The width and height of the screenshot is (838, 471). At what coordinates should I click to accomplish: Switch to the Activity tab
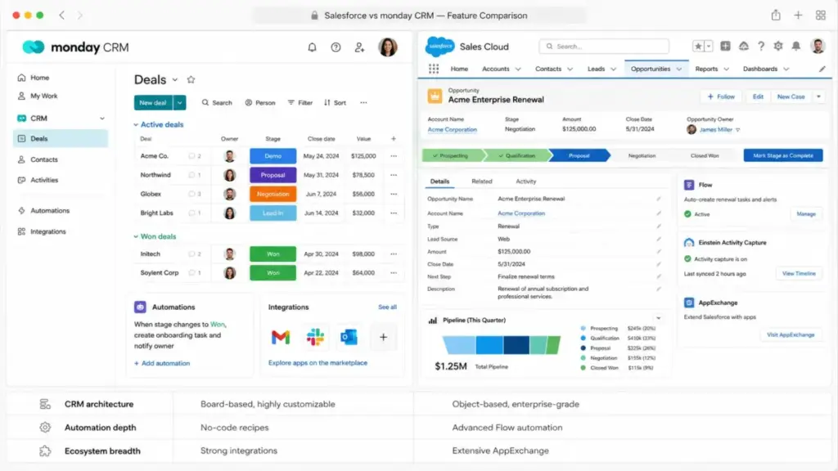click(x=525, y=182)
